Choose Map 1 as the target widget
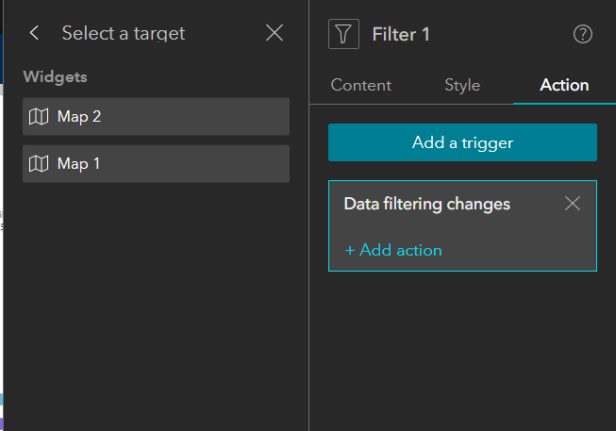Screen dimensions: 616x431 click(x=156, y=164)
